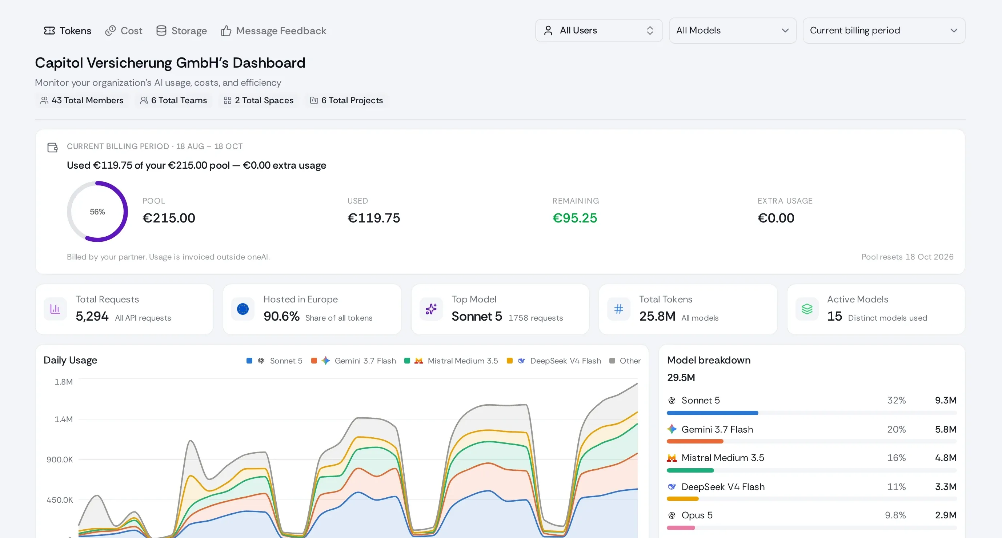Open the Storage tab
The height and width of the screenshot is (538, 1002).
[181, 31]
